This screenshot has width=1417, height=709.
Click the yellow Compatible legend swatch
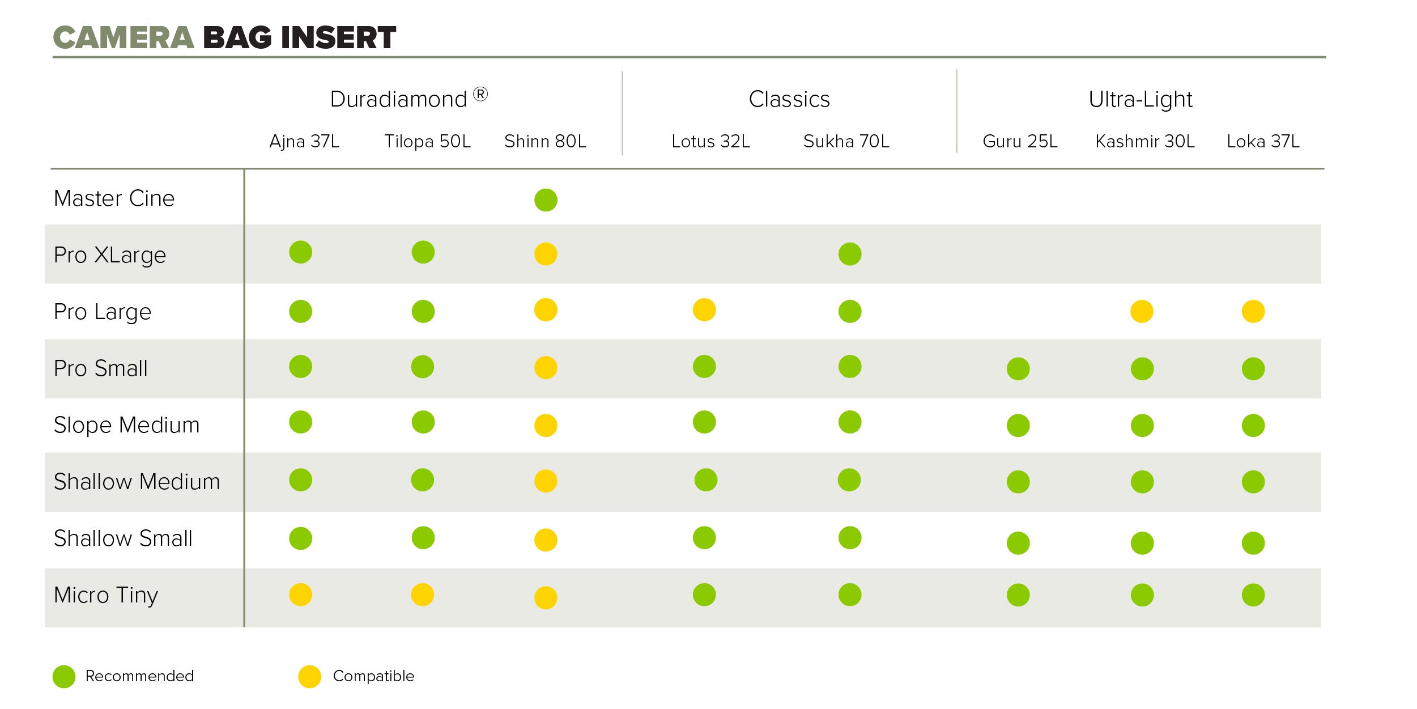[310, 677]
